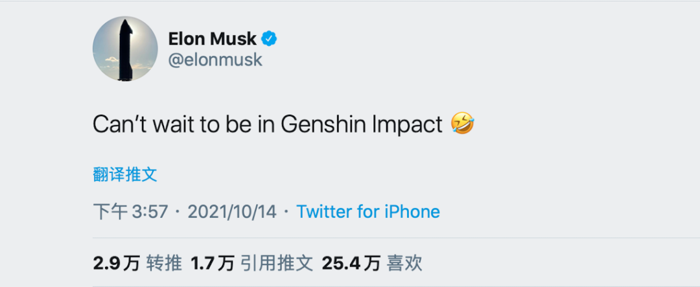
Task: Click the 翻译推文 translate link
Action: point(125,174)
